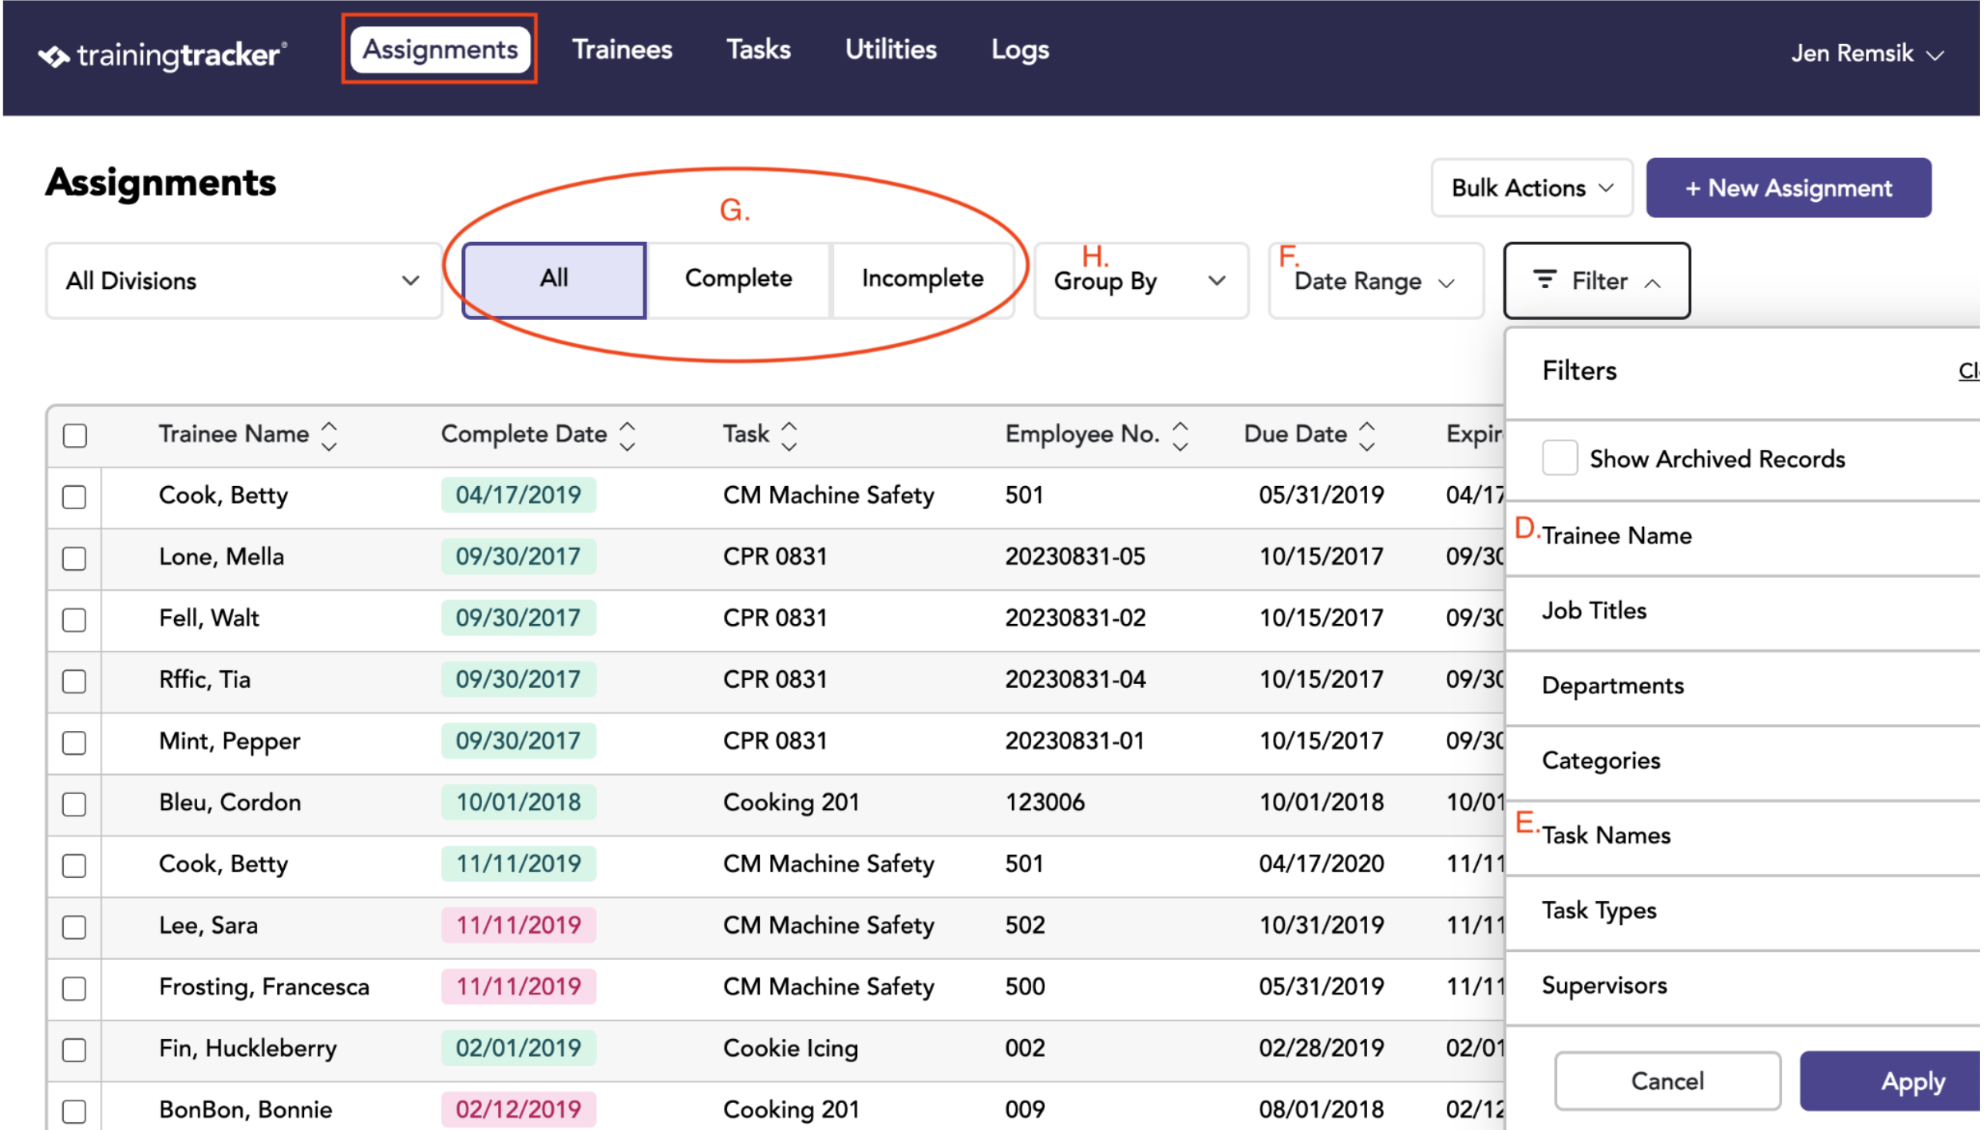The image size is (1984, 1130).
Task: Sort by Complete Date column arrows
Action: click(x=627, y=436)
